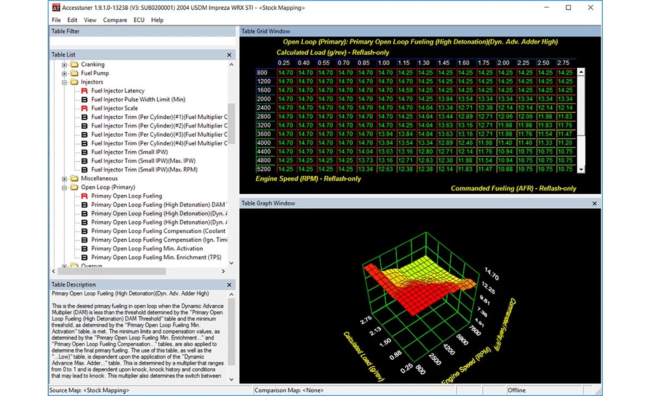Click the cell showing 14.59
Viewport: 651px width, 396px height.
tap(406, 90)
